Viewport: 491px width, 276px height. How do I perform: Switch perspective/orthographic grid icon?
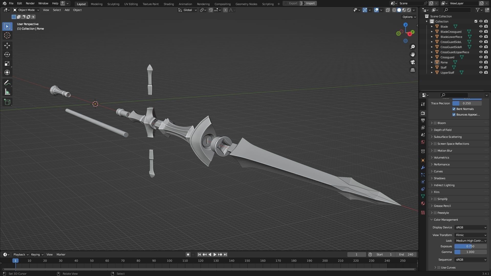click(412, 70)
